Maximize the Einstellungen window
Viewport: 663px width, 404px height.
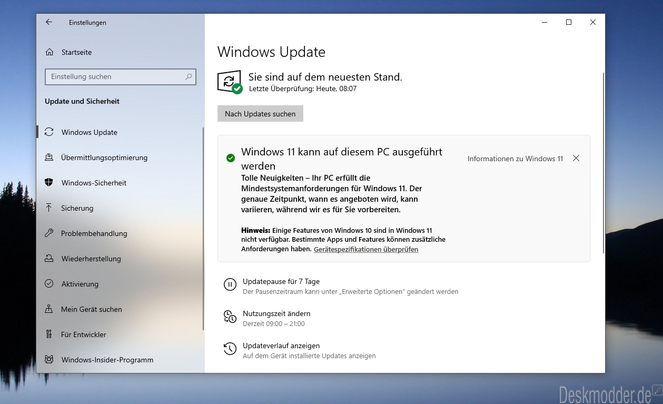pyautogui.click(x=569, y=22)
